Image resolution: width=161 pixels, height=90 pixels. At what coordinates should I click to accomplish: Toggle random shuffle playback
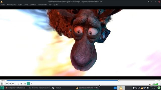point(31,83)
